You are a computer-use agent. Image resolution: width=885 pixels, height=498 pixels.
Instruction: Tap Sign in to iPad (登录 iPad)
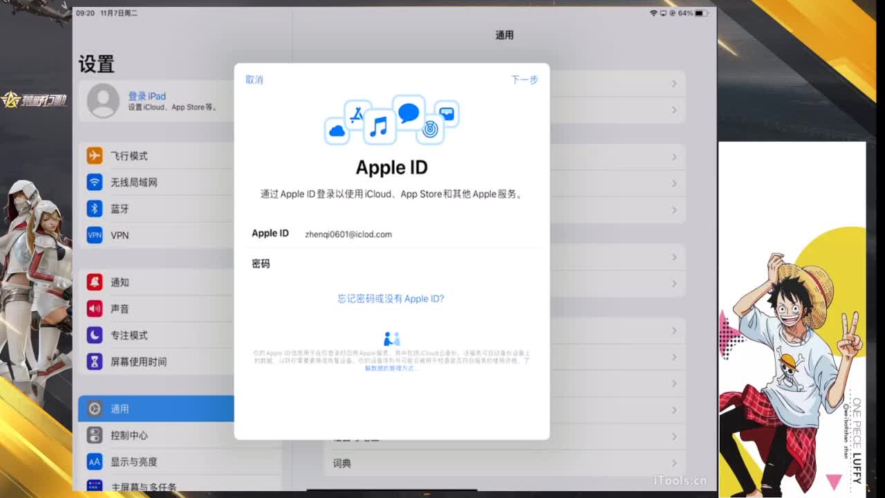(147, 96)
